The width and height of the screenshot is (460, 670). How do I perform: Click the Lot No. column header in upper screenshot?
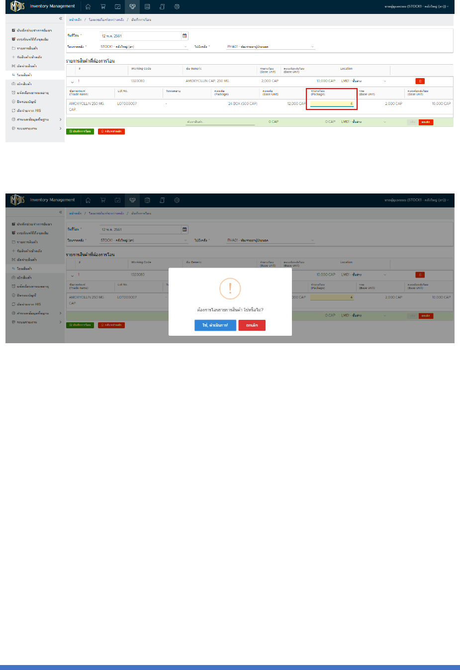click(x=123, y=91)
